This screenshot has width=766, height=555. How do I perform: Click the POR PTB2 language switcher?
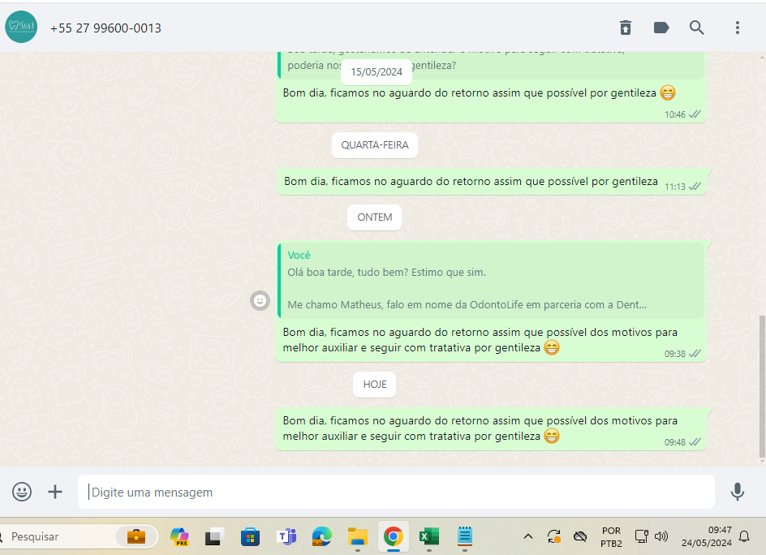(x=611, y=536)
